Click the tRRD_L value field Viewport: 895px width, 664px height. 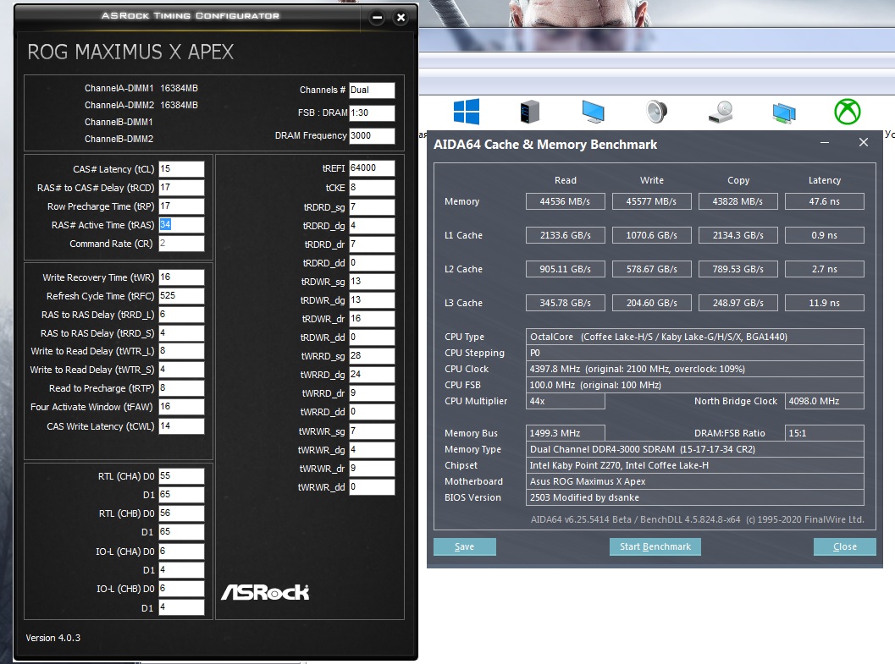[181, 315]
